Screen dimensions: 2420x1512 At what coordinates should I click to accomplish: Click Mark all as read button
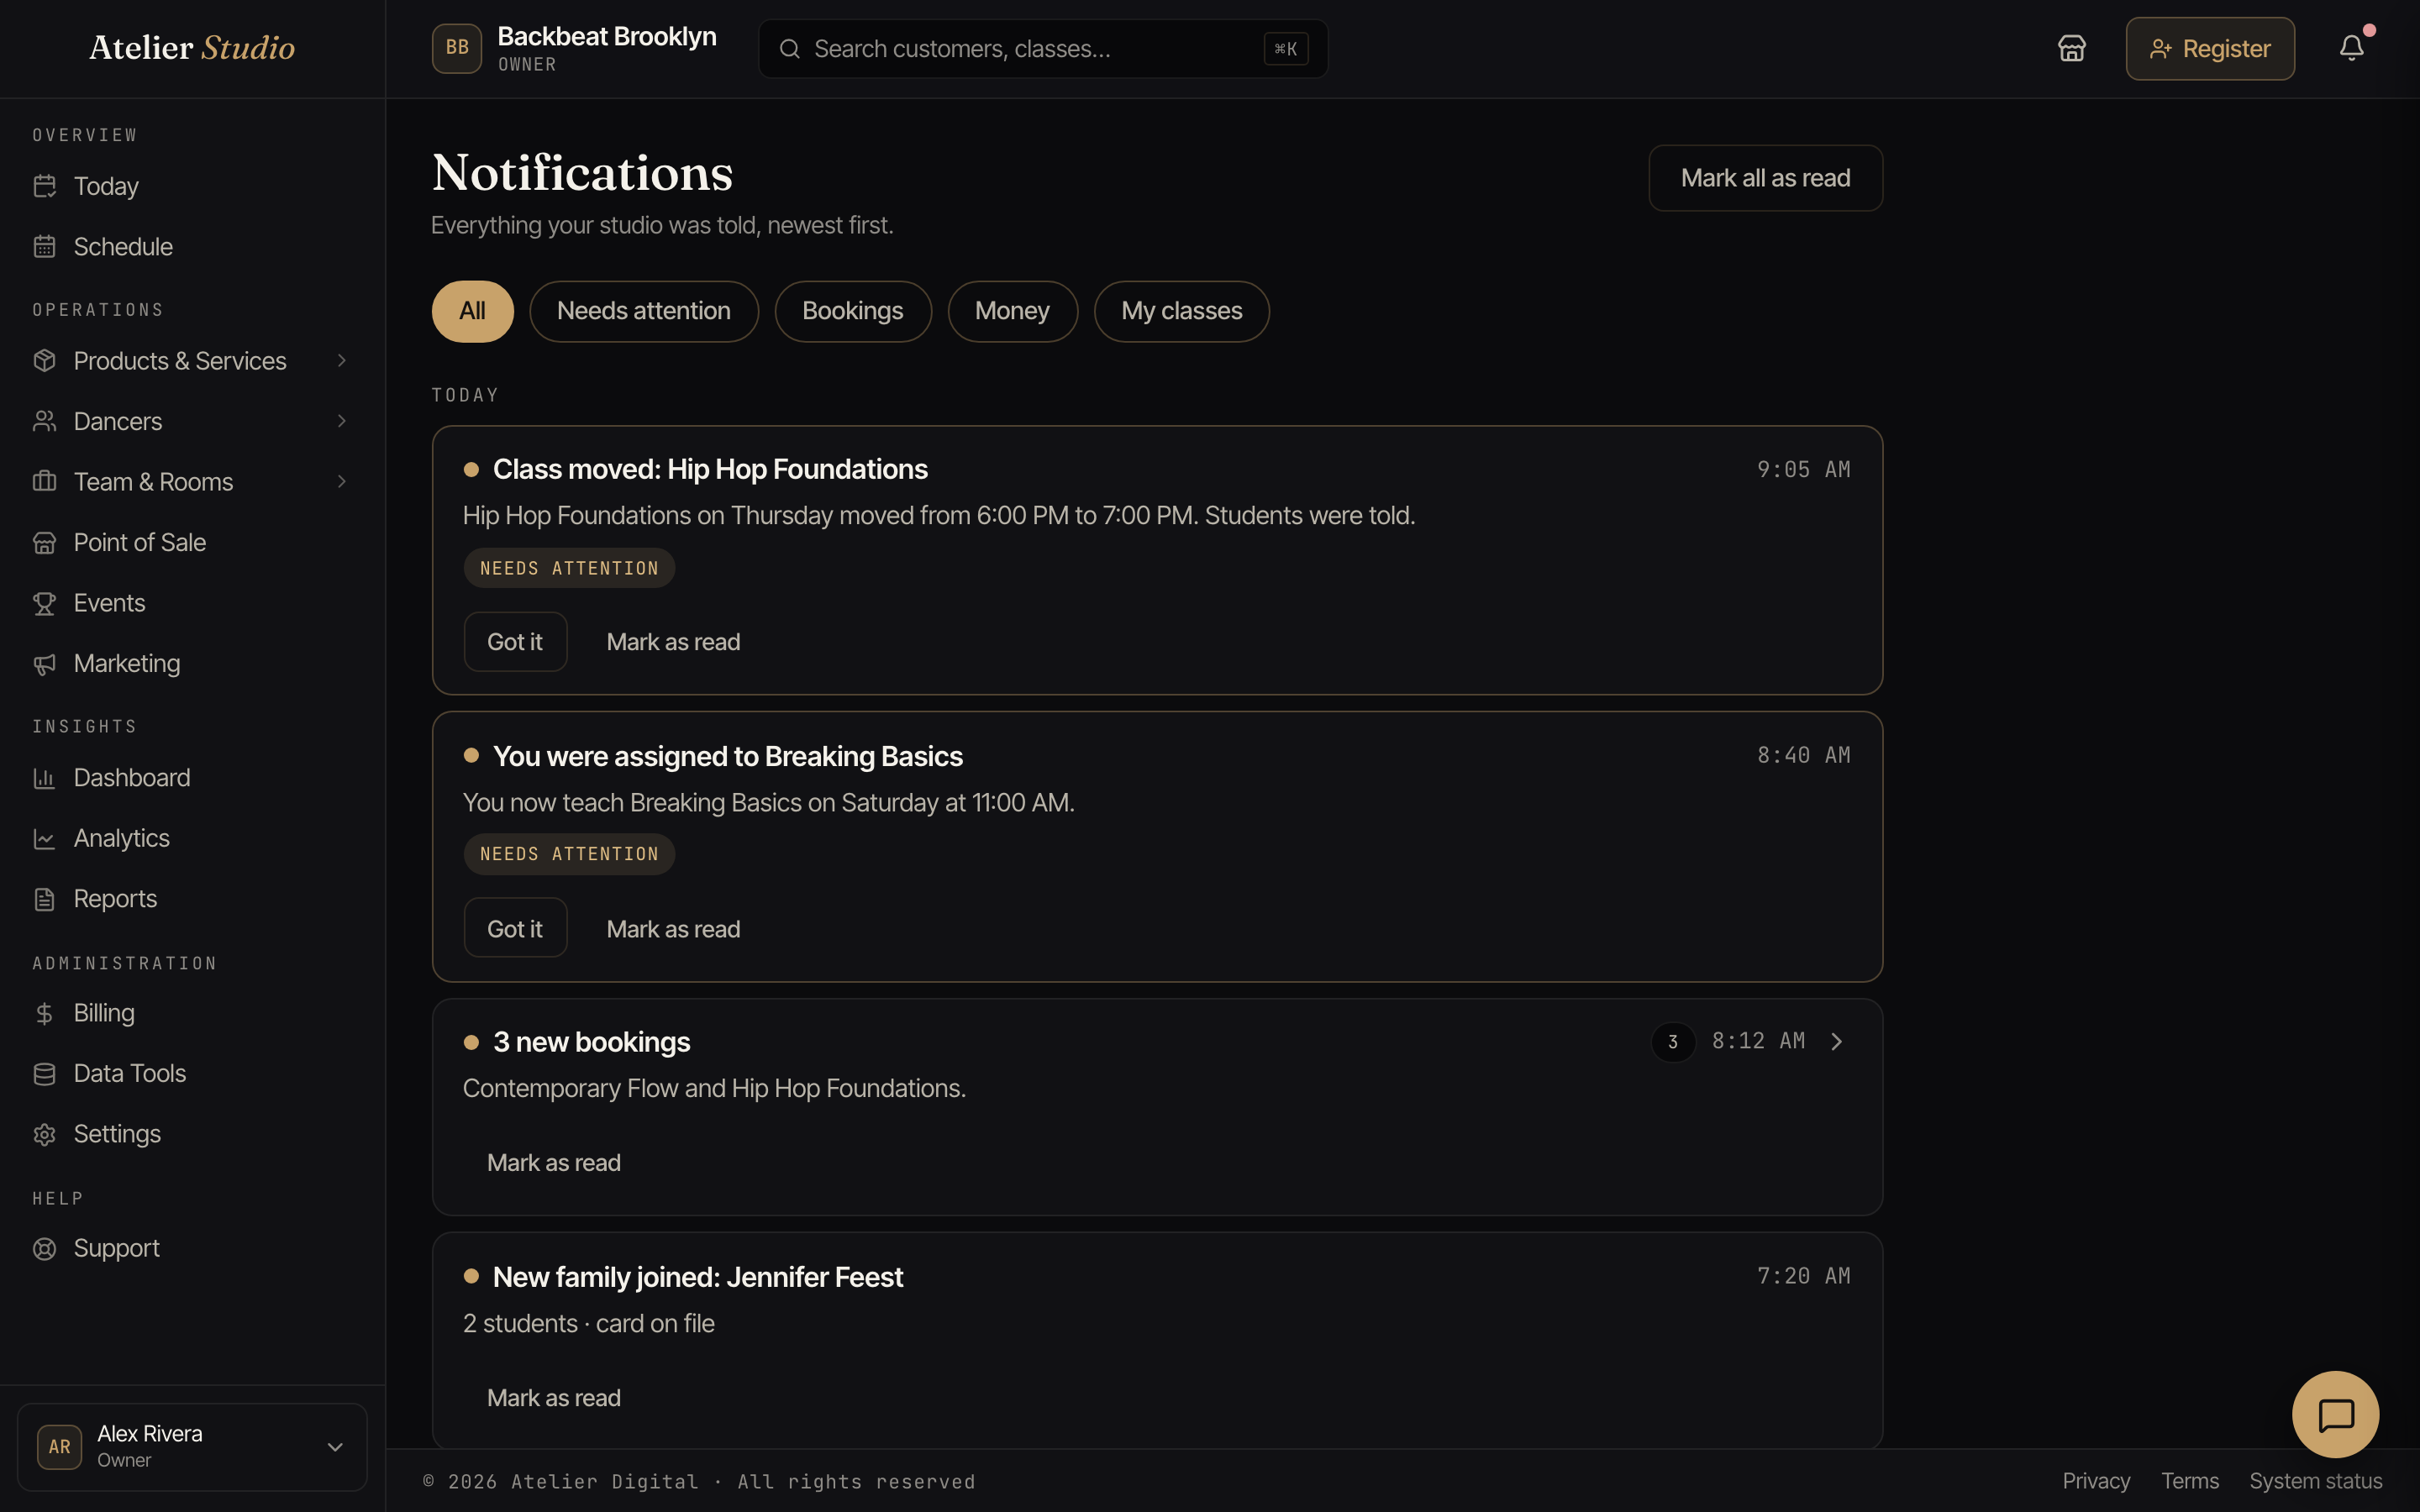(1765, 178)
